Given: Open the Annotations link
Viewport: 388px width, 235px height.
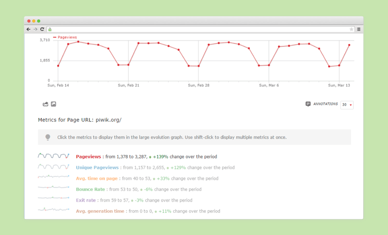Looking at the screenshot, I should tap(325, 104).
